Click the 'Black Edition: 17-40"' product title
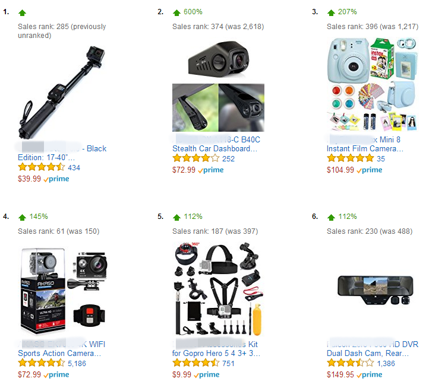The width and height of the screenshot is (448, 391). [x=62, y=153]
